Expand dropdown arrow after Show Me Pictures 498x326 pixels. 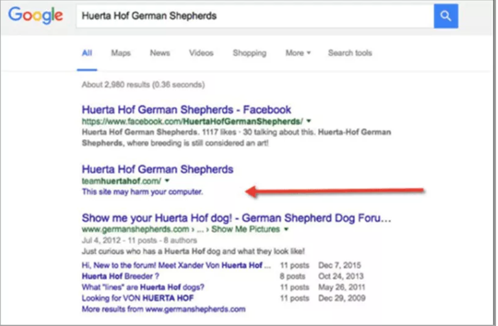click(x=286, y=229)
